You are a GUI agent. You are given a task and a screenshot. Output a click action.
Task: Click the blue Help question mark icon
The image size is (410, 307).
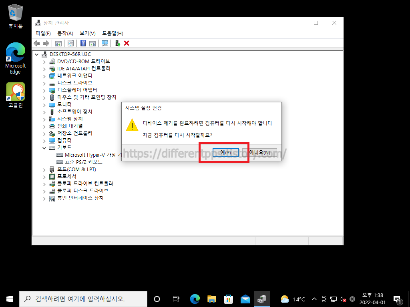[x=83, y=43]
